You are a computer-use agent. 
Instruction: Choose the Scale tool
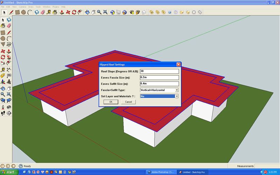[x=3, y=63]
